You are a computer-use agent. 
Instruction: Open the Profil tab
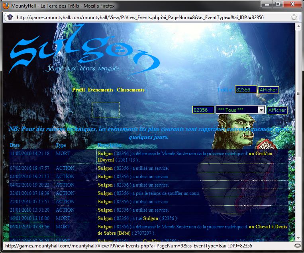pyautogui.click(x=78, y=90)
